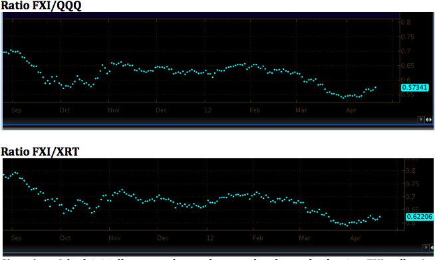Click the Dec label on the FXI/XRT axis
The height and width of the screenshot is (260, 435).
(162, 238)
